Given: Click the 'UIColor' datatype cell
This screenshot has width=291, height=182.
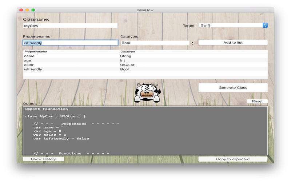Looking at the screenshot, I should [x=127, y=65].
